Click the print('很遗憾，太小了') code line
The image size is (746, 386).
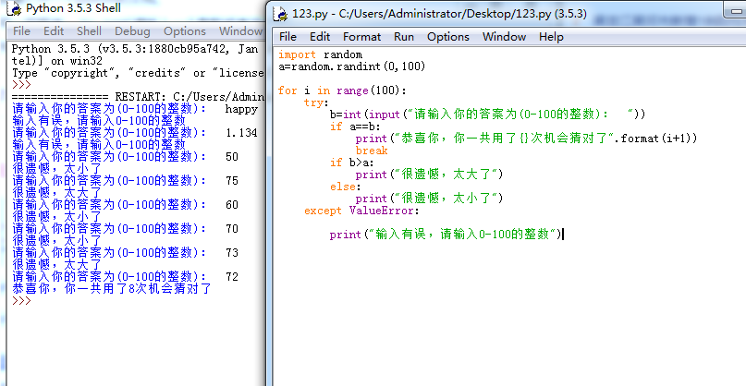429,199
